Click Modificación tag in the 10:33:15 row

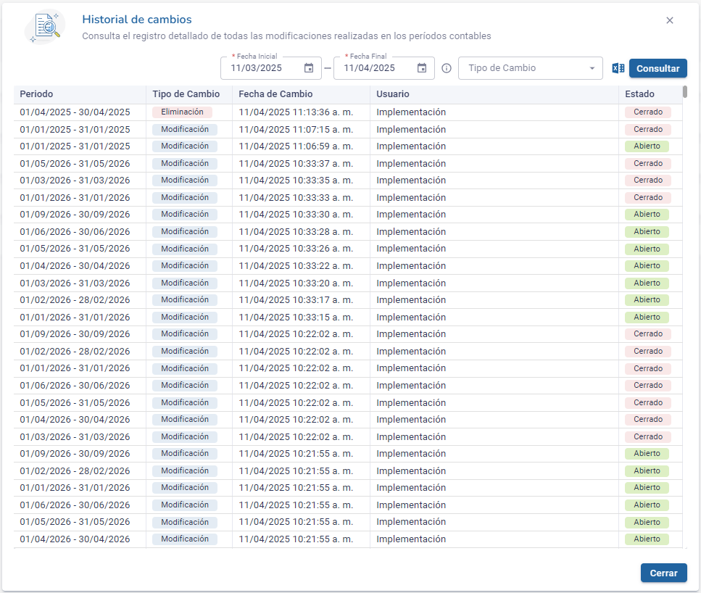point(185,317)
